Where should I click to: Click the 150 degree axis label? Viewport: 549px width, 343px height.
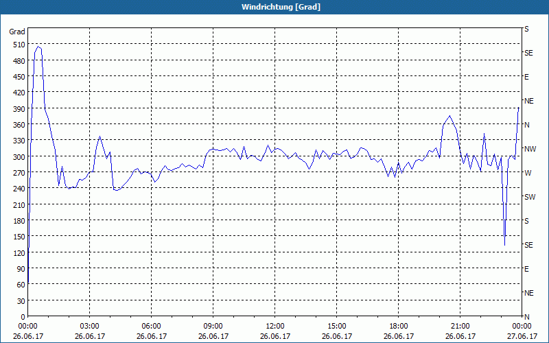pyautogui.click(x=19, y=237)
